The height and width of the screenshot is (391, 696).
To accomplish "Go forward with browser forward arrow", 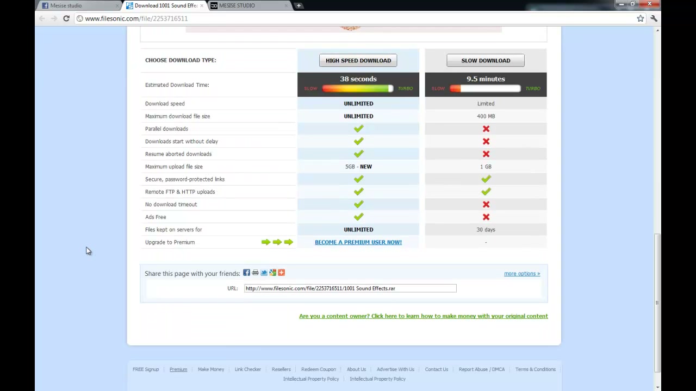I will [54, 18].
